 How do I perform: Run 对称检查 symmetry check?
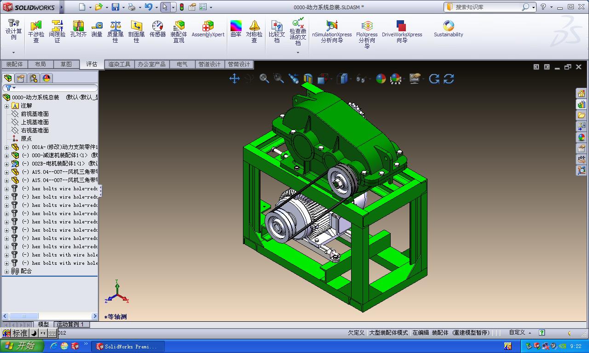point(254,31)
